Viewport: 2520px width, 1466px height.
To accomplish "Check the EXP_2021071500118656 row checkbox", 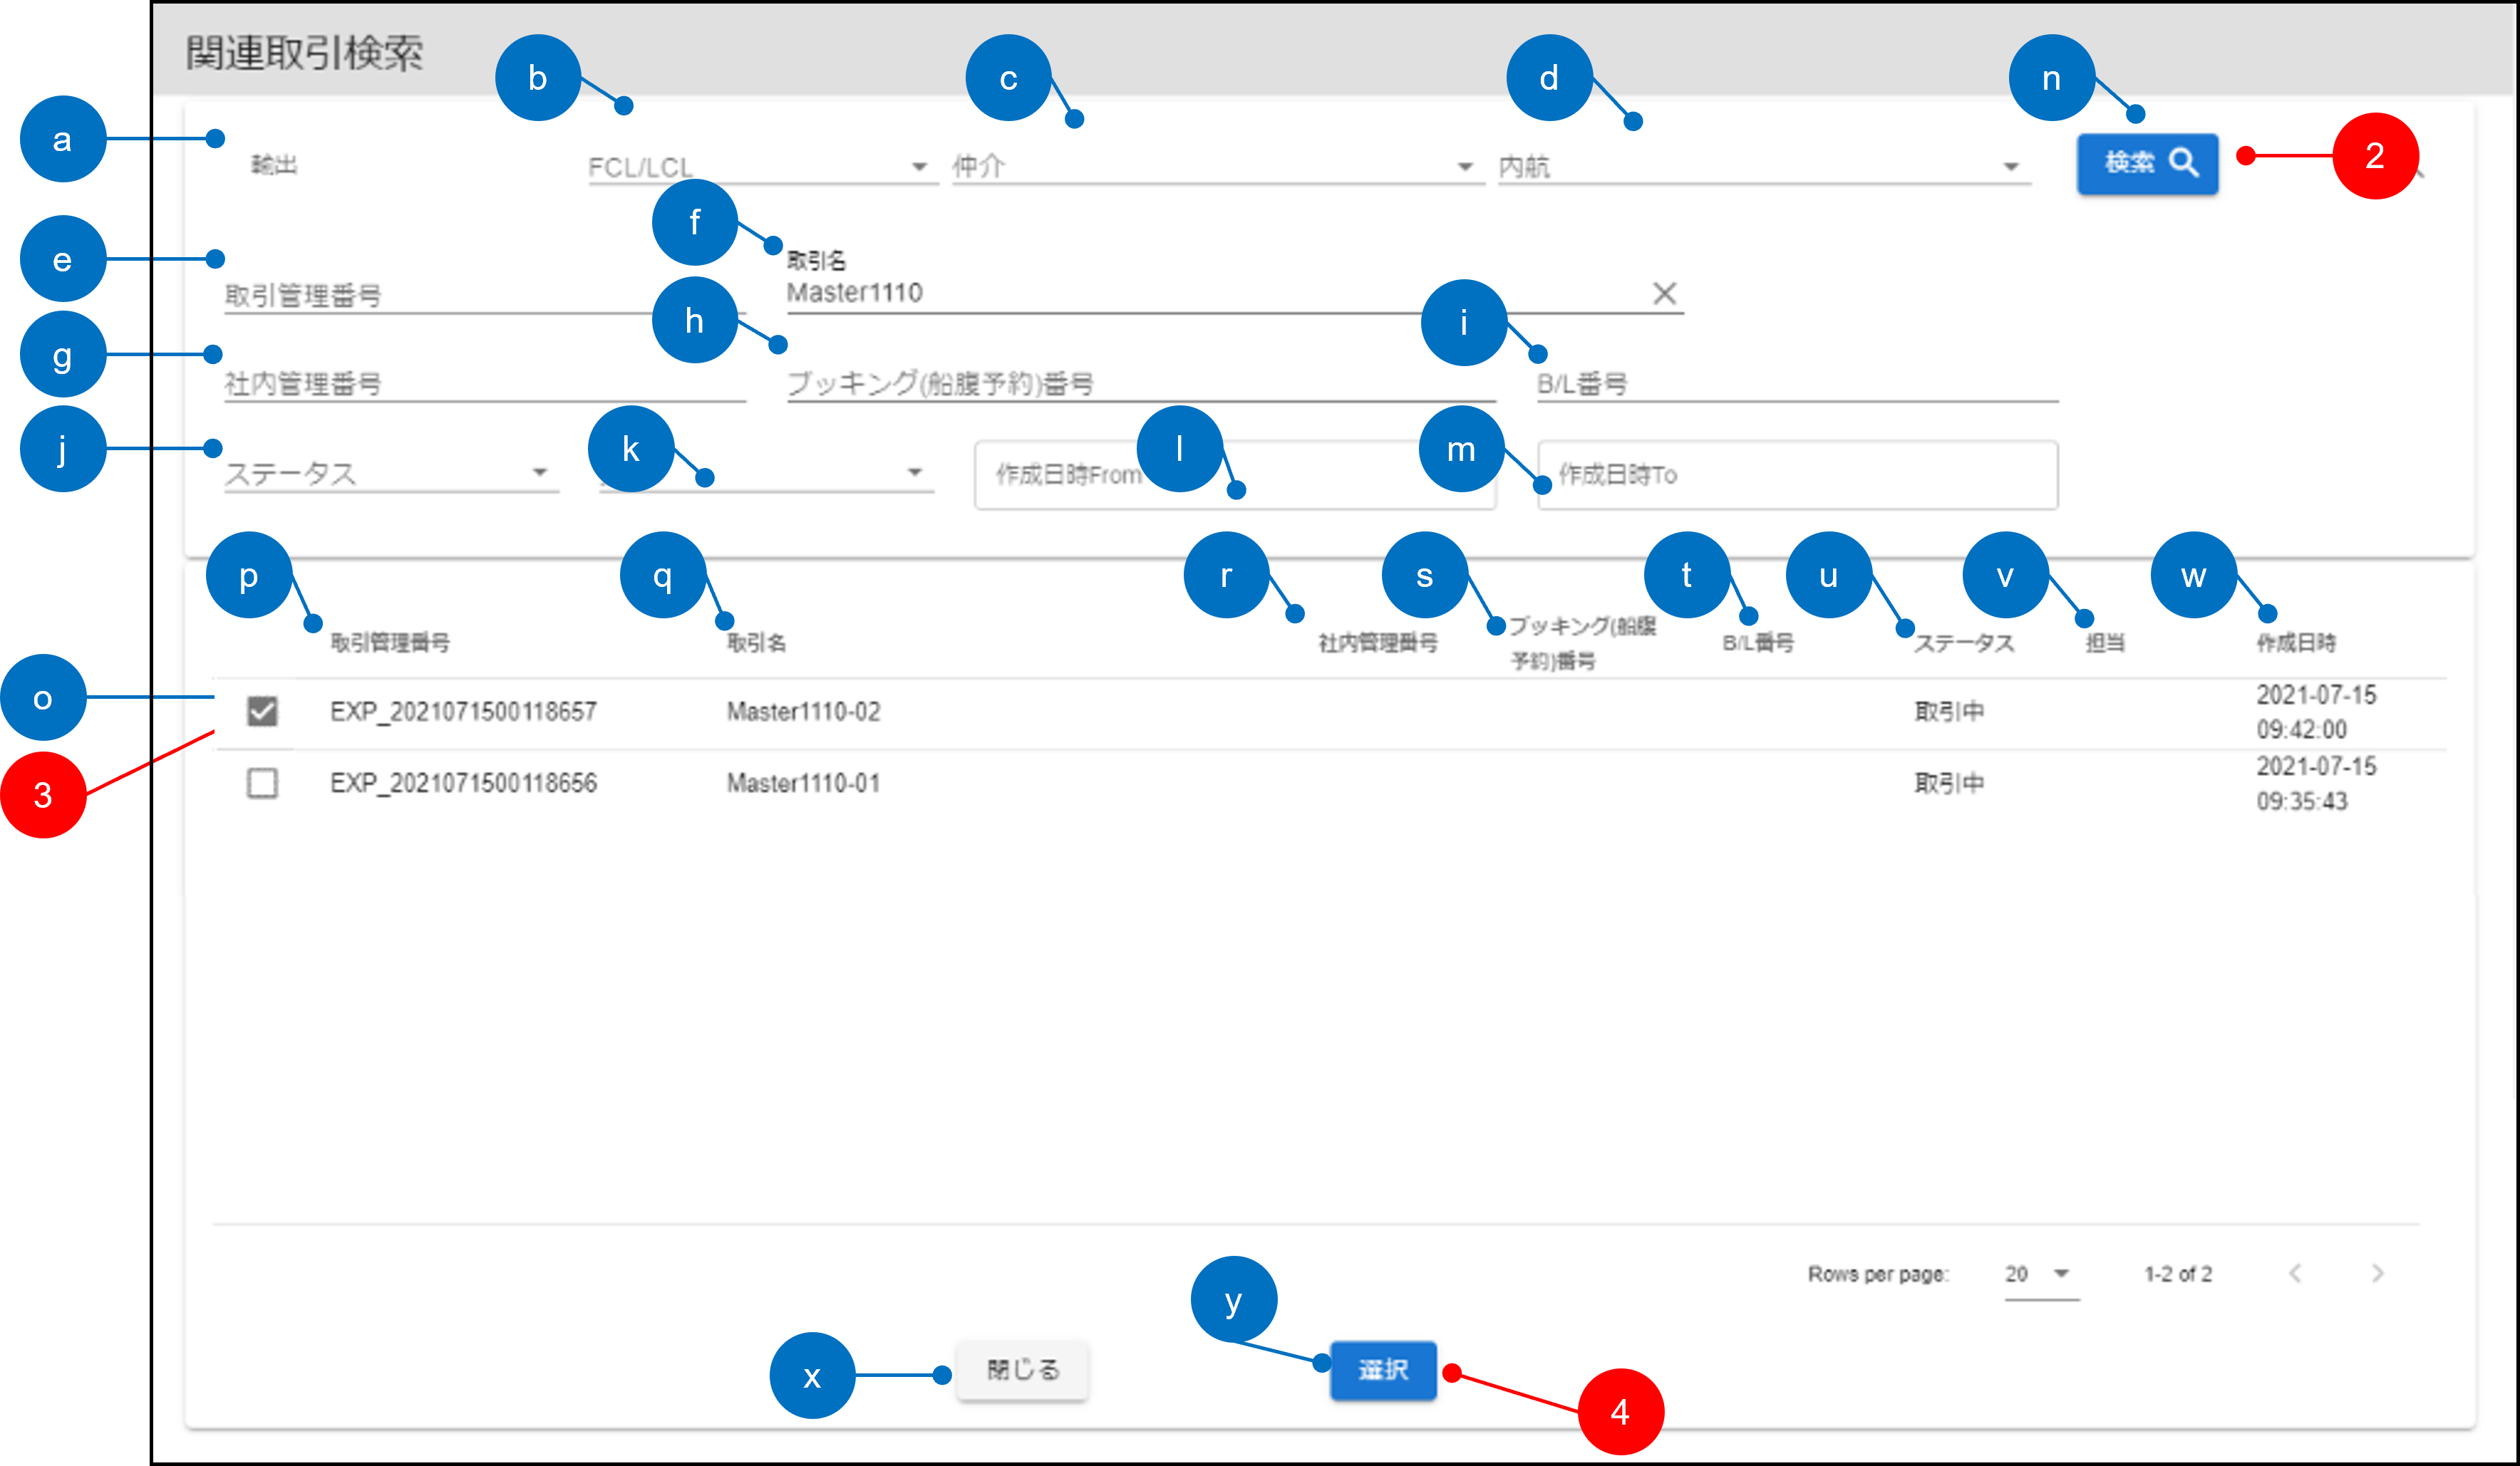I will tap(262, 782).
